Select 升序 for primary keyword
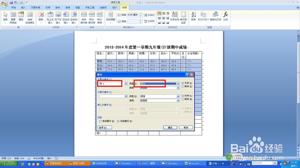Image resolution: width=300 pixels, height=168 pixels. 187,83
